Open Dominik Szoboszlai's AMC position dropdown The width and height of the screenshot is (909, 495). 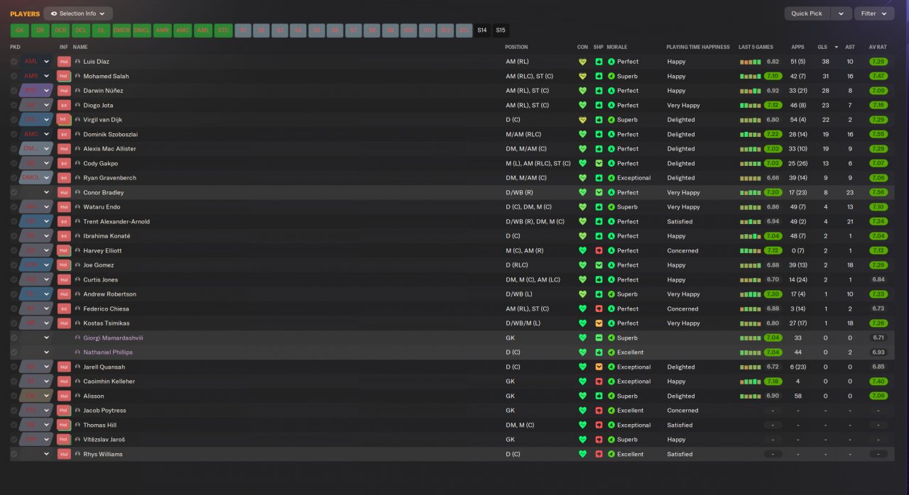point(37,134)
